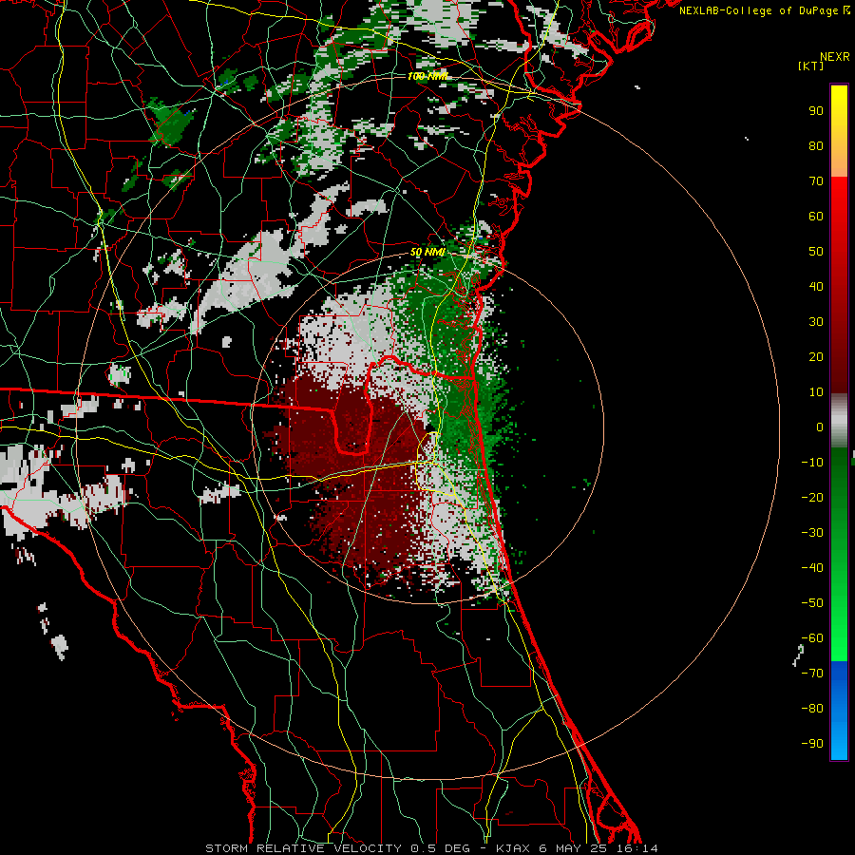Screen dimensions: 855x855
Task: Click the 90 value on the velocity scale
Action: point(816,111)
